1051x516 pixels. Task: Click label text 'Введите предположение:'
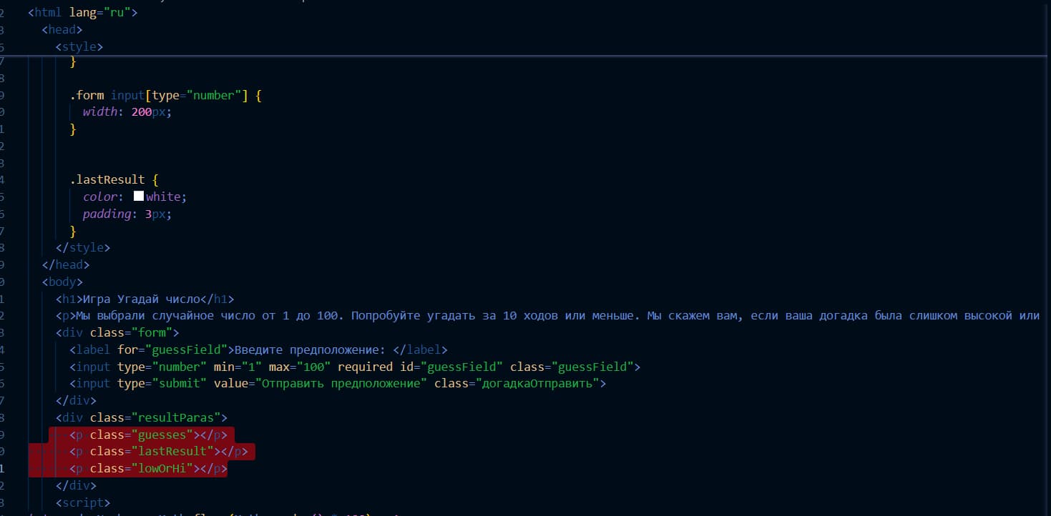pyautogui.click(x=310, y=349)
